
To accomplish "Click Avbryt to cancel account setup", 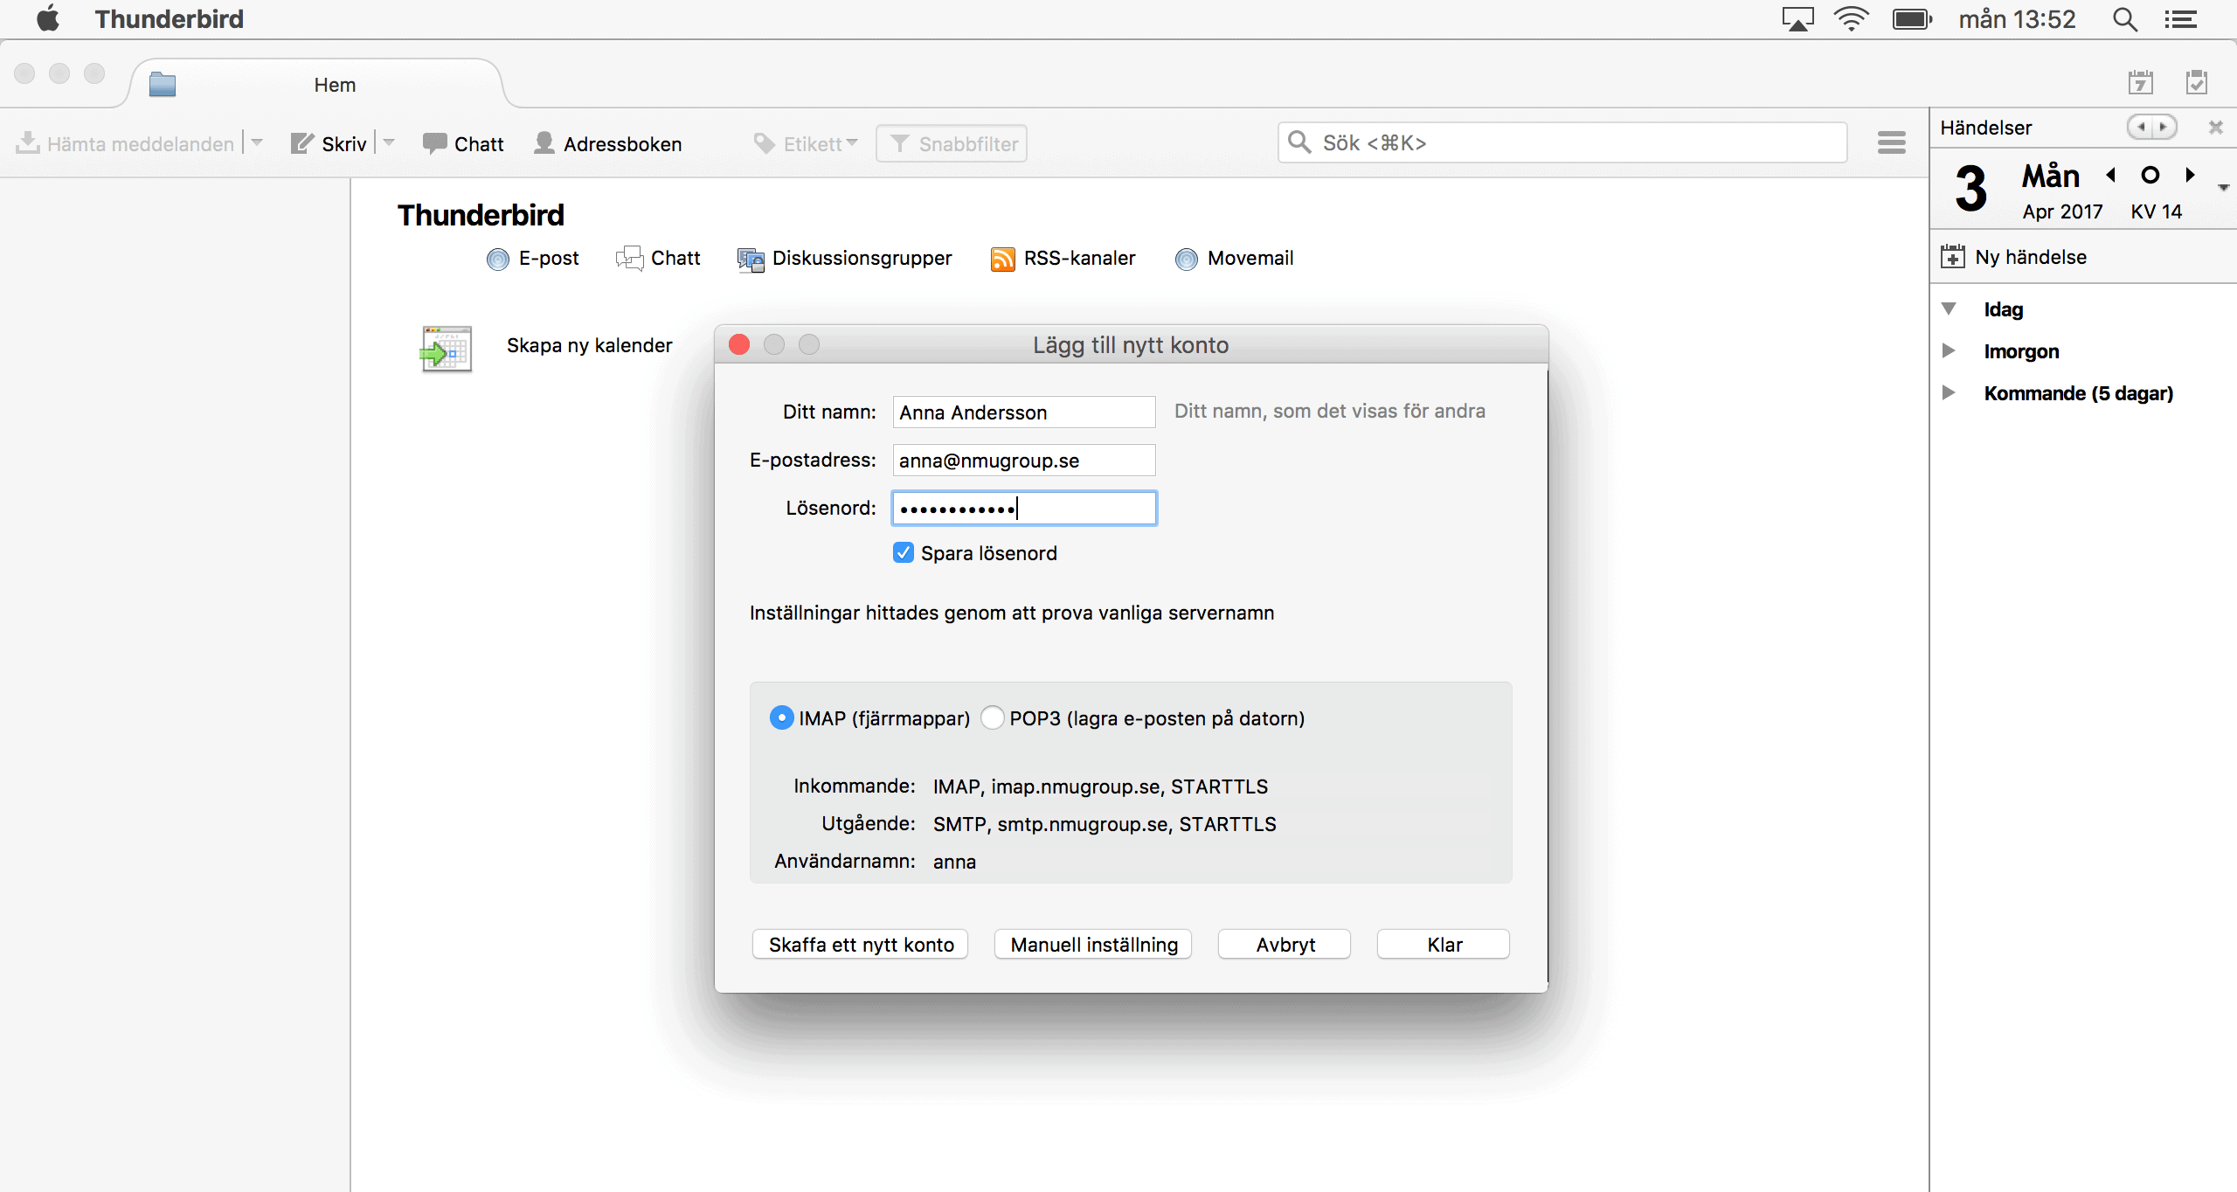I will [1285, 944].
